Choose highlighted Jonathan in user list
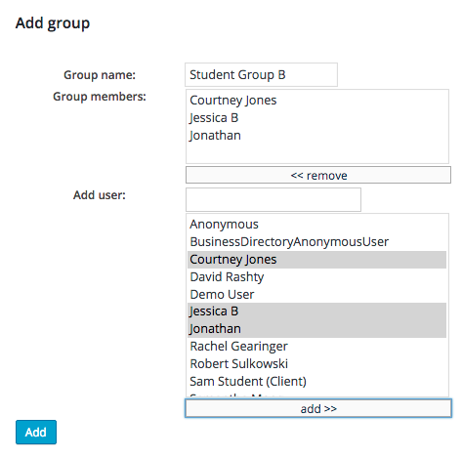Image resolution: width=462 pixels, height=457 pixels. point(316,329)
